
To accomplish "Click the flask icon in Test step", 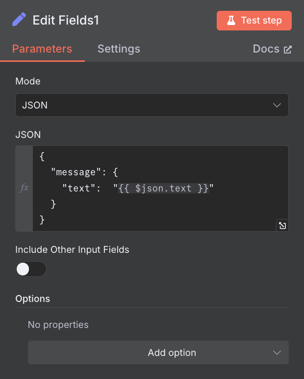I will 230,21.
